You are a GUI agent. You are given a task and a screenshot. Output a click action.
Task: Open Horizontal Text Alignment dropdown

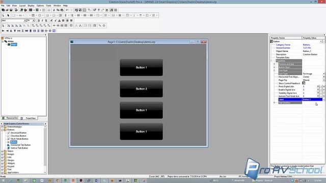click(x=324, y=77)
